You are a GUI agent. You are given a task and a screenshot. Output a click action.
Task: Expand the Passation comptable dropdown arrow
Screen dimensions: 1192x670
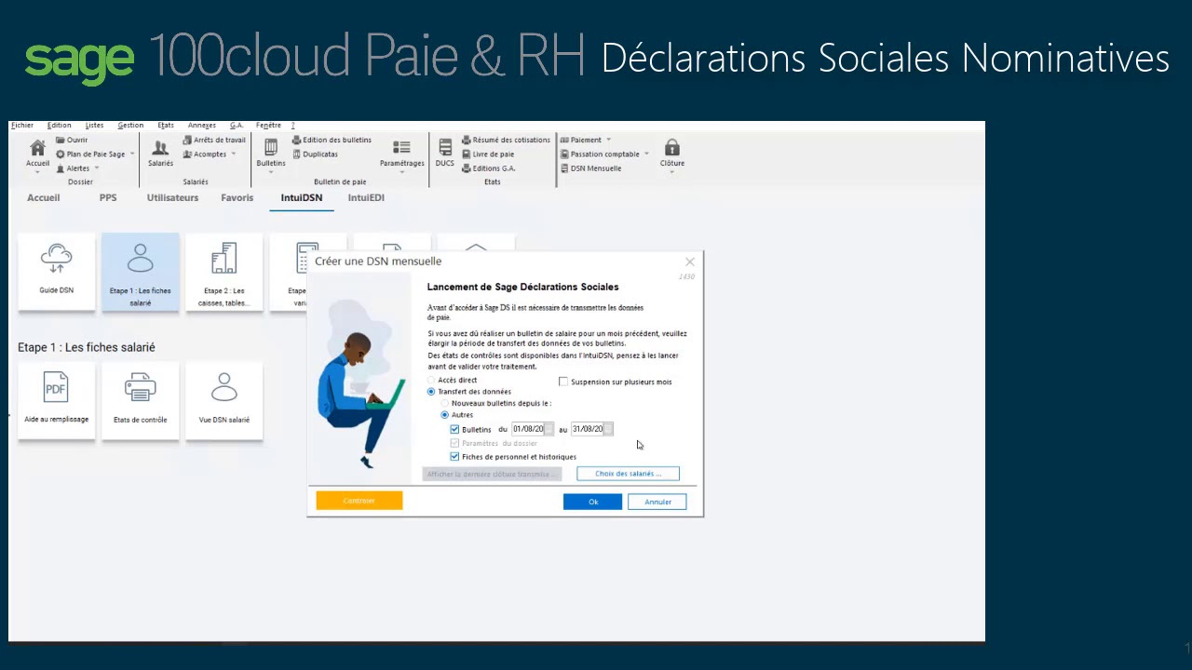[646, 154]
